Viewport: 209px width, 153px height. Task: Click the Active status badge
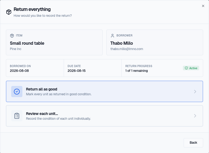[x=191, y=68]
